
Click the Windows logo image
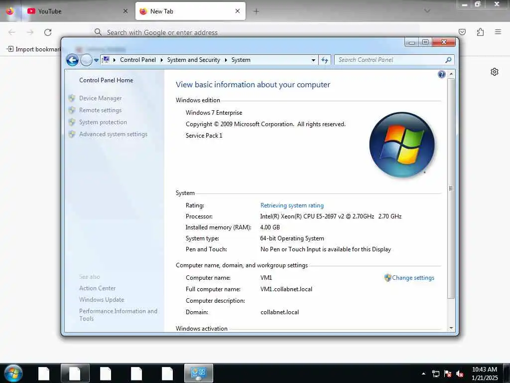coord(402,145)
